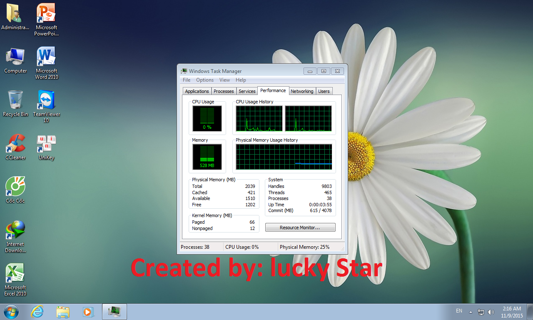Open the View menu in Task Manager
This screenshot has width=533, height=320.
point(224,80)
